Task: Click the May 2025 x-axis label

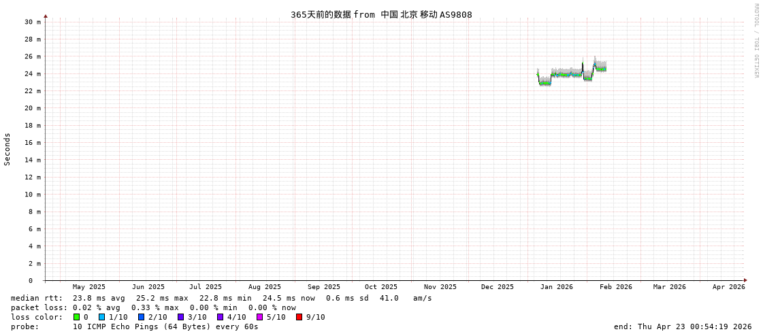Action: (89, 287)
